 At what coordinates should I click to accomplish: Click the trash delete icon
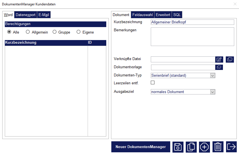pyautogui.click(x=218, y=147)
